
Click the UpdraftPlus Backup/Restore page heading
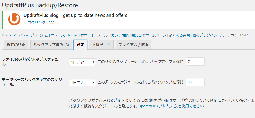[40, 5]
